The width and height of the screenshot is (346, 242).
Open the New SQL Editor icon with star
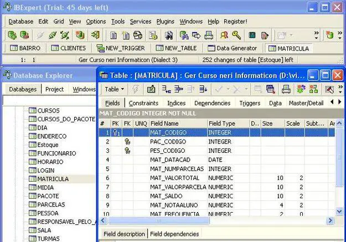click(126, 35)
